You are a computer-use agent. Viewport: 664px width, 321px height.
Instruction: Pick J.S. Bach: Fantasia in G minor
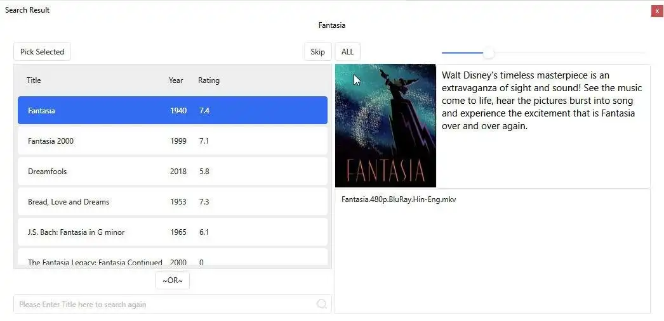[x=172, y=232]
